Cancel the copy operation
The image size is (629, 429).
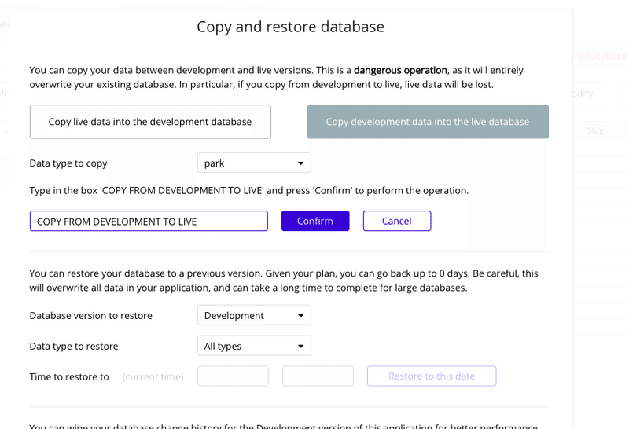pyautogui.click(x=397, y=221)
